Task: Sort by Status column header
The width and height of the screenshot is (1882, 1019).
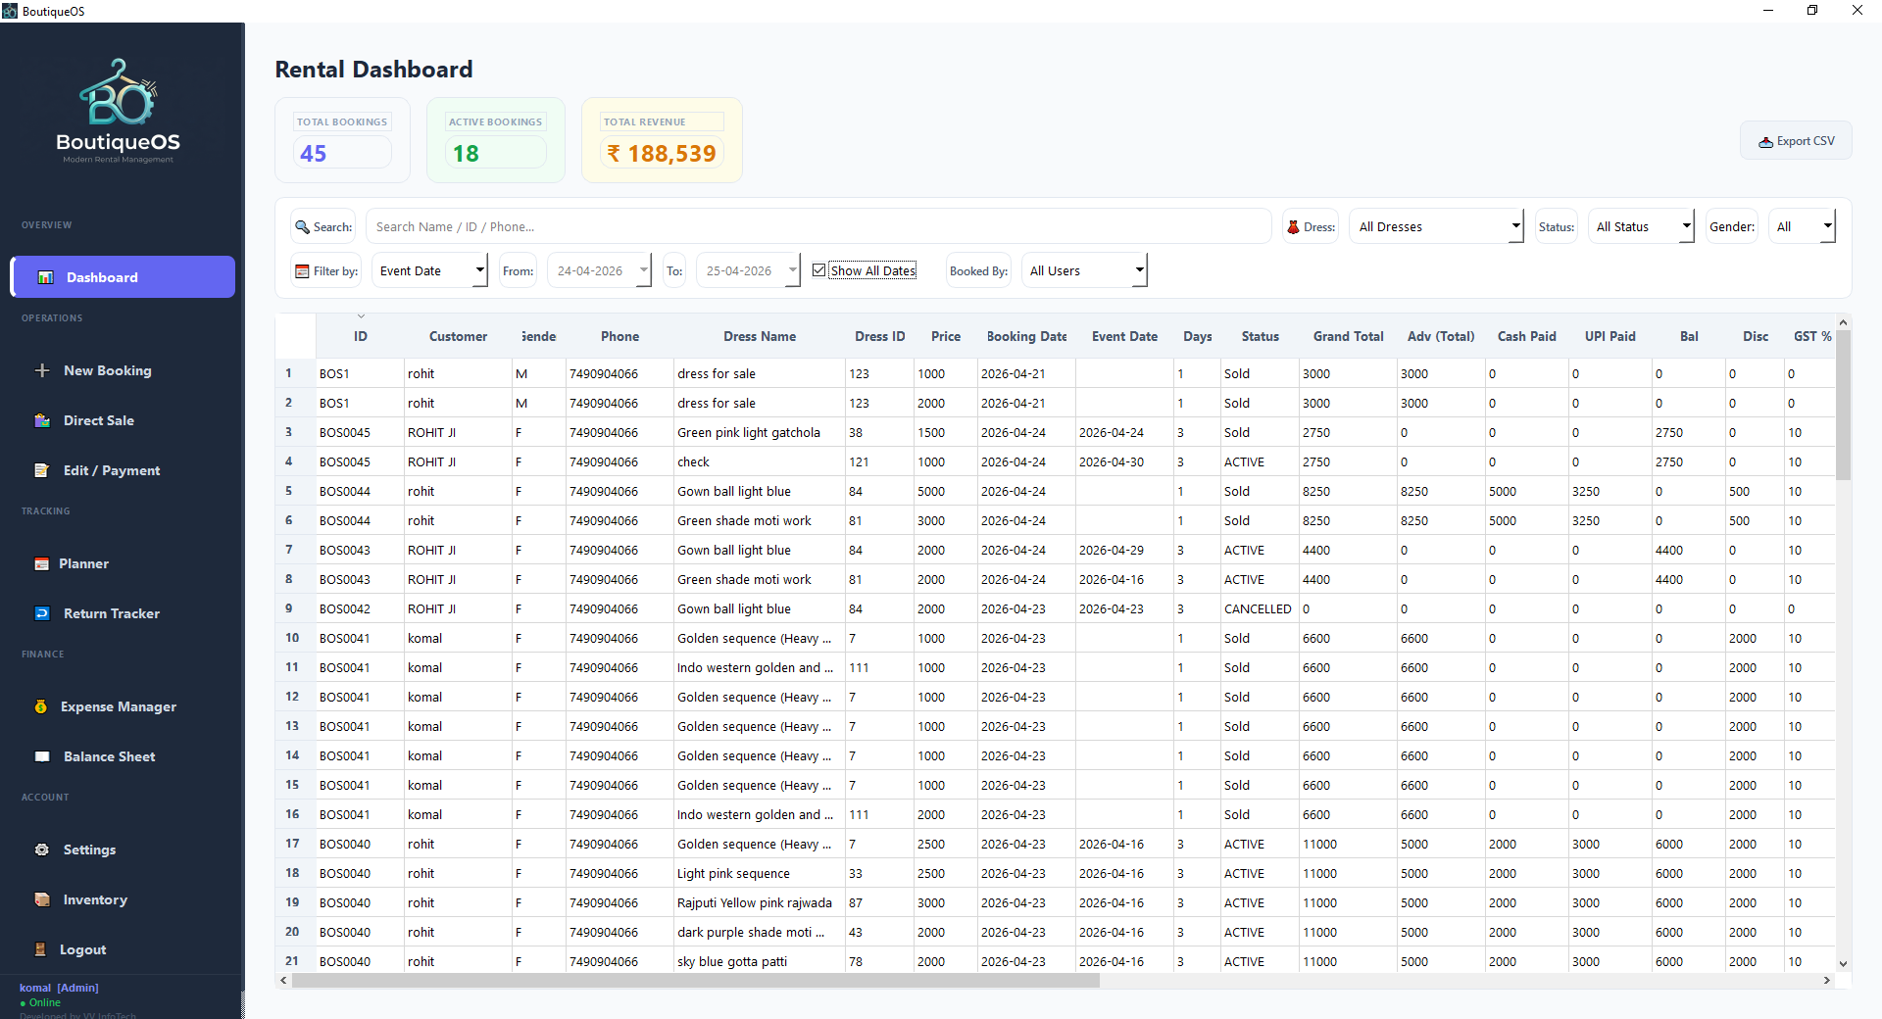Action: coord(1260,336)
